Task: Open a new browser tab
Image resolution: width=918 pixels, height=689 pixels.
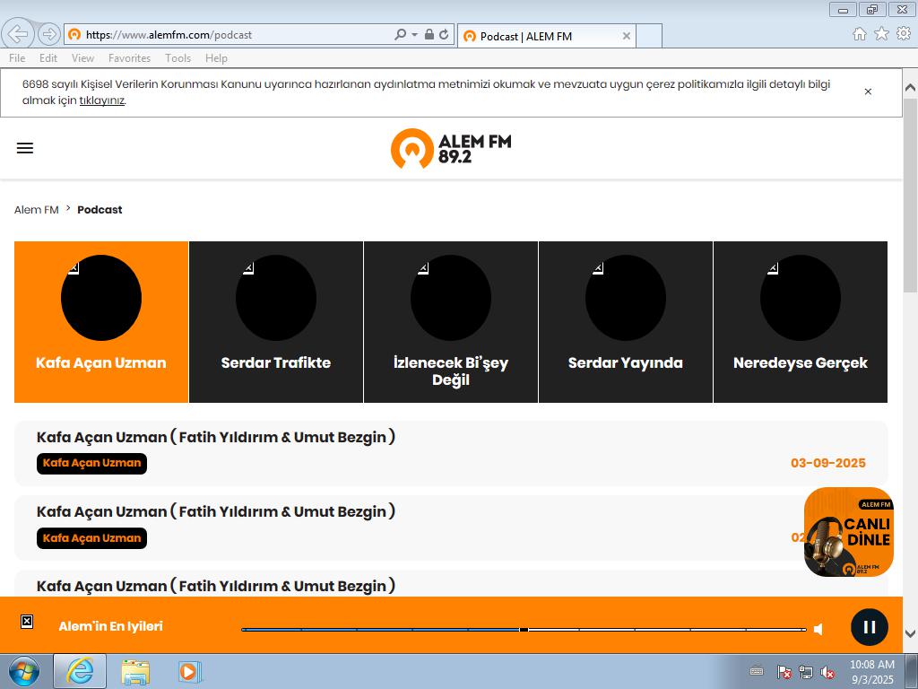Action: click(649, 36)
